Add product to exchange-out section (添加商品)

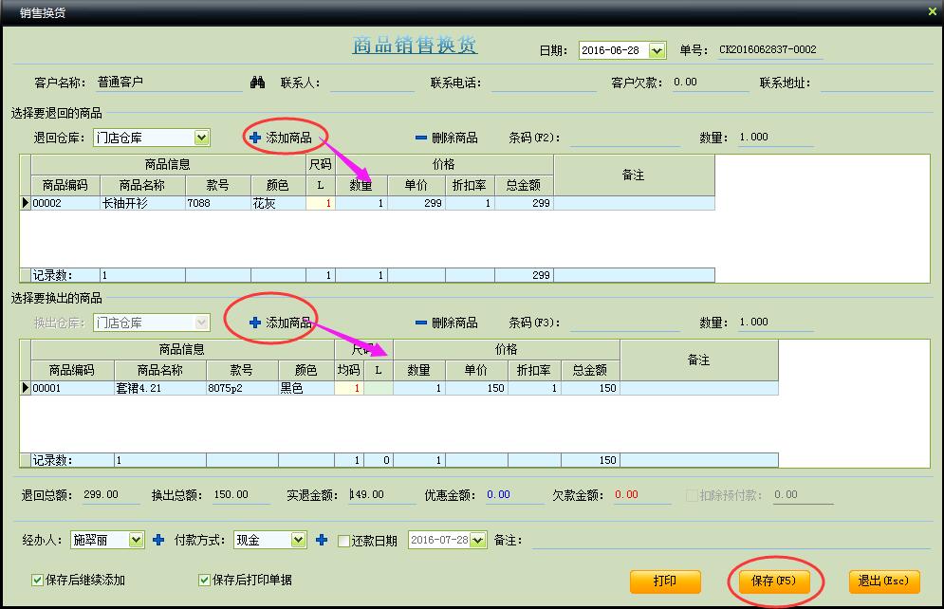click(281, 323)
